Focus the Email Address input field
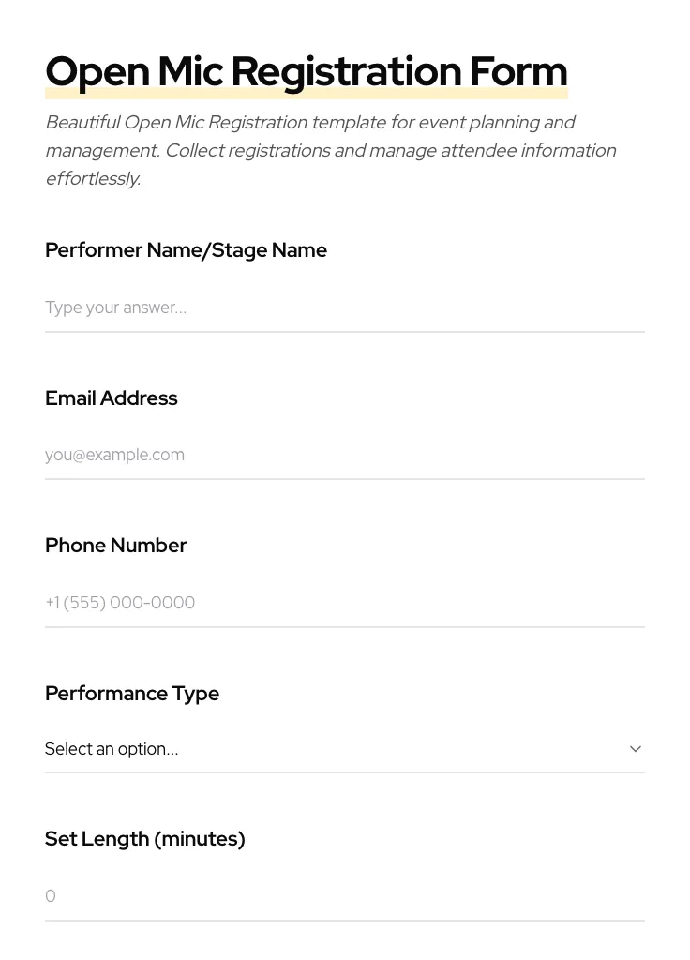Viewport: 690px width, 960px height. (344, 455)
